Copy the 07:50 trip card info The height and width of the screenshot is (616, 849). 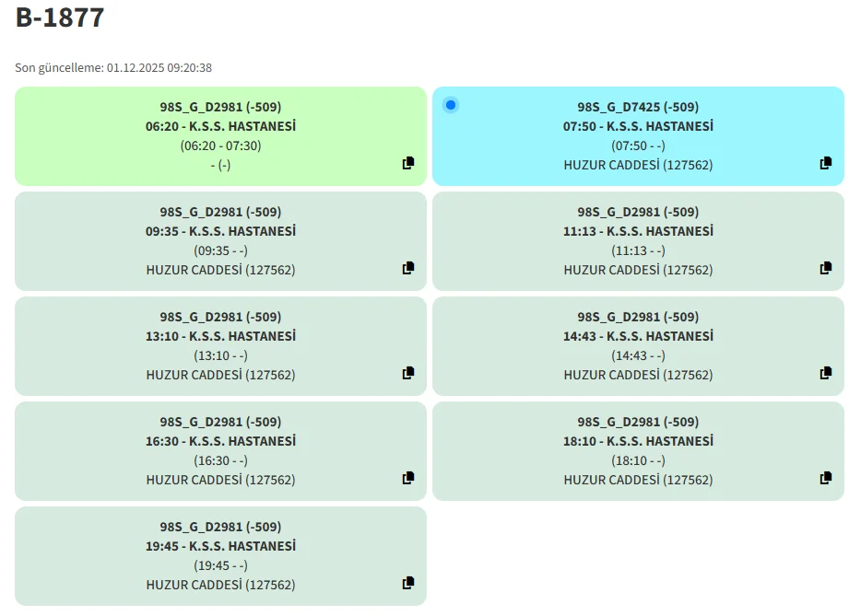click(826, 164)
